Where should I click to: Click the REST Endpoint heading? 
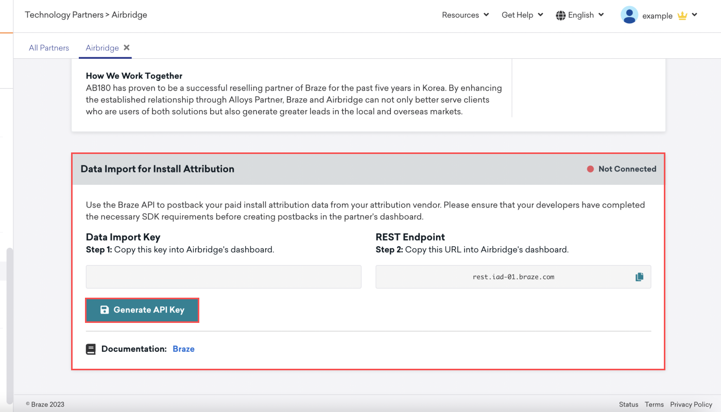pyautogui.click(x=410, y=237)
